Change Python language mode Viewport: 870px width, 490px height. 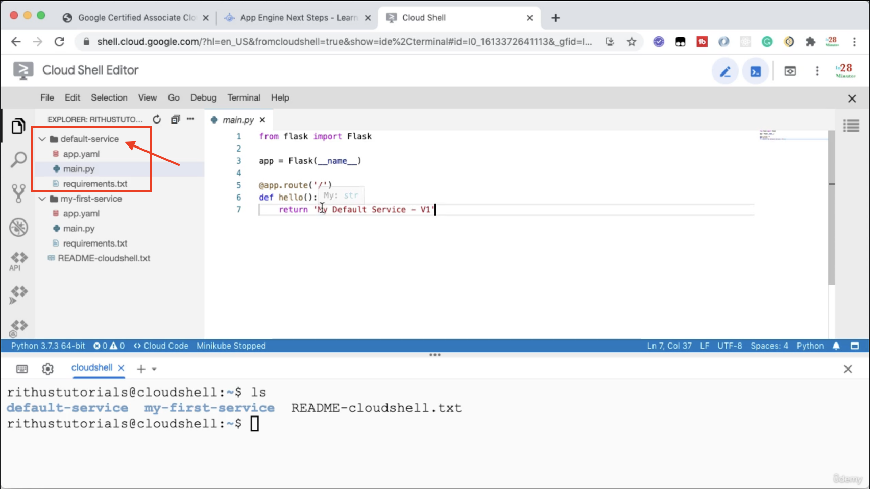point(810,346)
